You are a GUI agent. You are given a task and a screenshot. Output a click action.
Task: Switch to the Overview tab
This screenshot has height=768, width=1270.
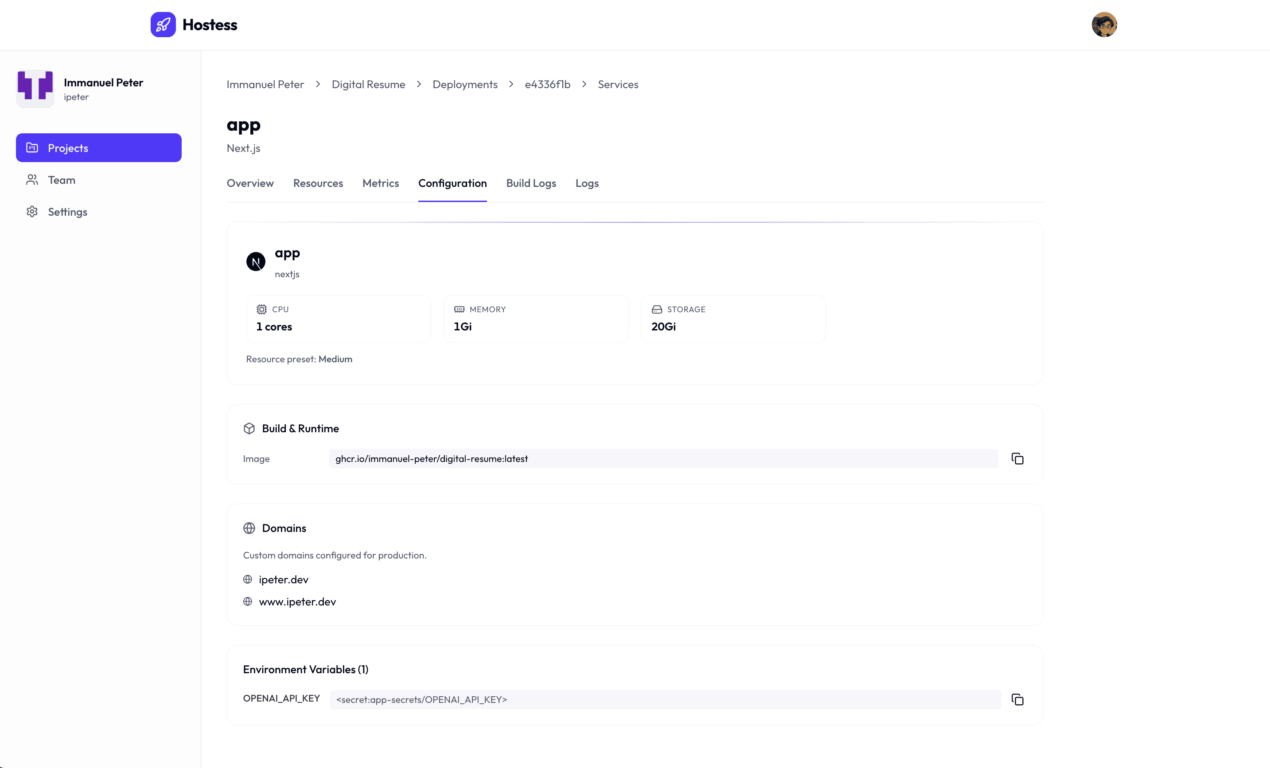[250, 183]
